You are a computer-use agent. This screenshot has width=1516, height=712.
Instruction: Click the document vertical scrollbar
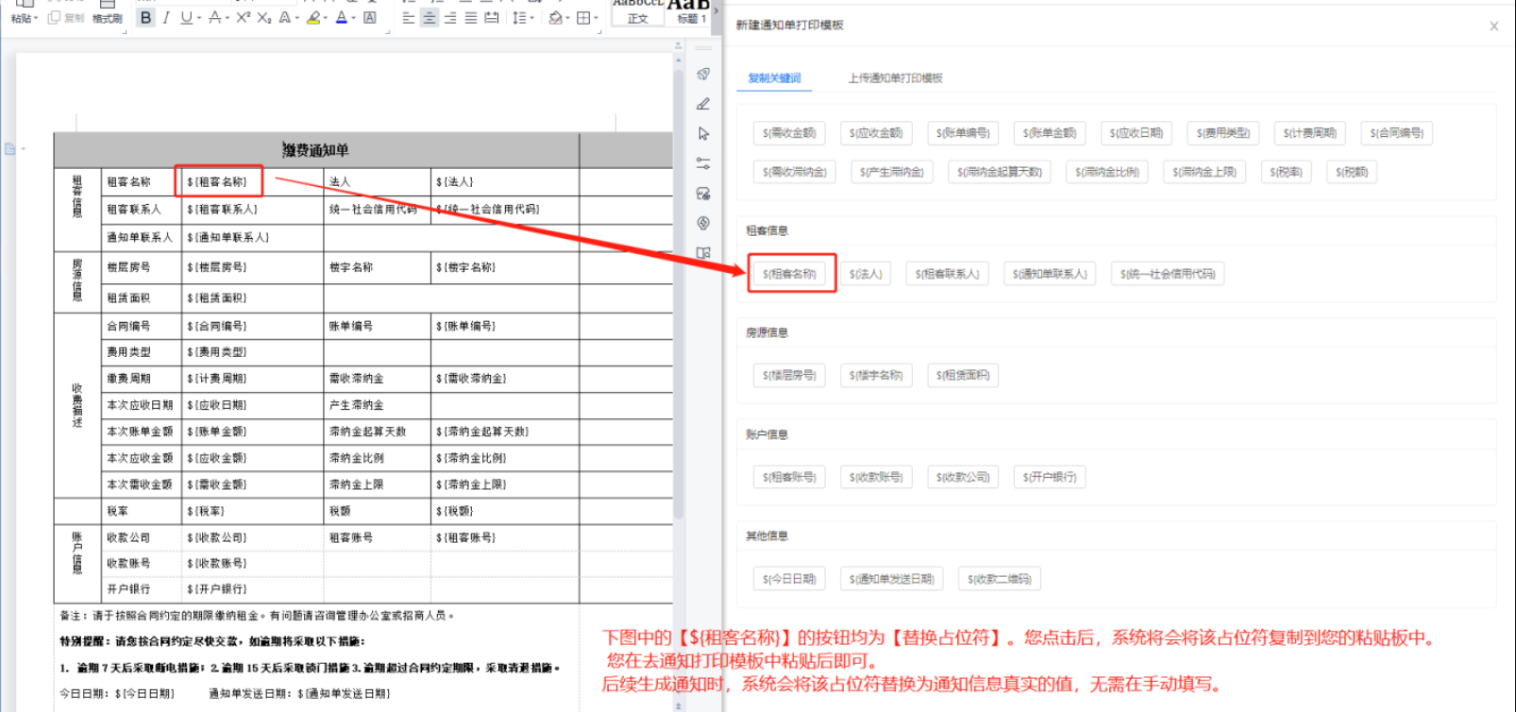click(x=678, y=283)
